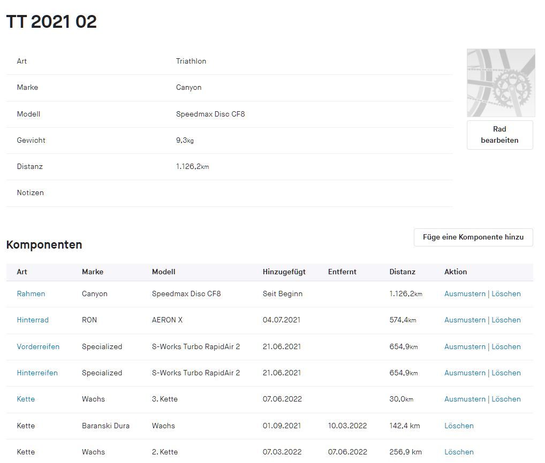Open the Vorderreifen component link
The height and width of the screenshot is (463, 545).
[x=38, y=346]
